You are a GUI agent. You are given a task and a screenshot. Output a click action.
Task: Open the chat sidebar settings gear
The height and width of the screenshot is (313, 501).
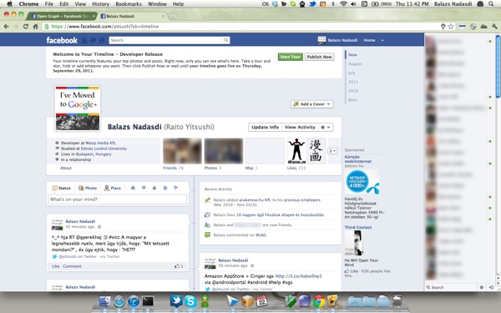482,287
